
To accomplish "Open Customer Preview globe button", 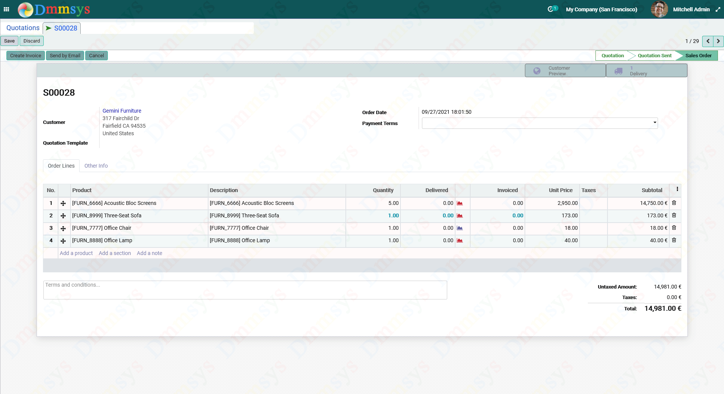I will tap(565, 70).
